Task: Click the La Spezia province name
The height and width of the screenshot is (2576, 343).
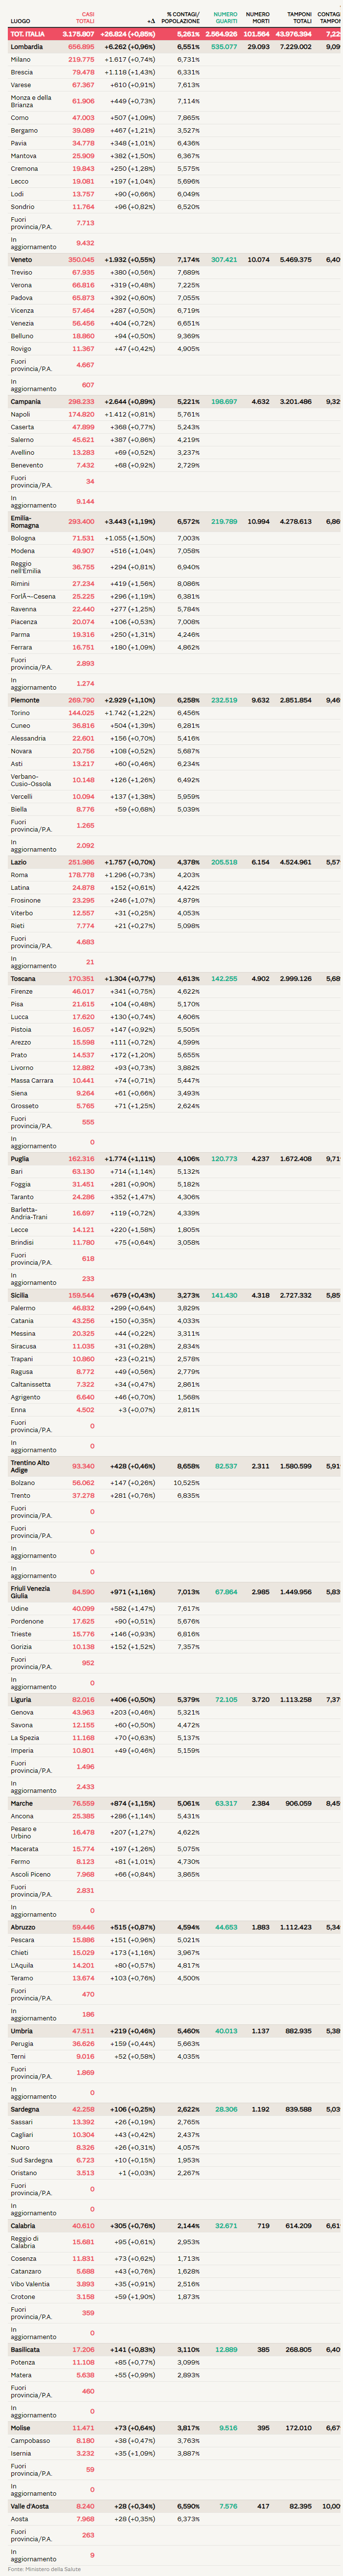Action: coord(25,1738)
